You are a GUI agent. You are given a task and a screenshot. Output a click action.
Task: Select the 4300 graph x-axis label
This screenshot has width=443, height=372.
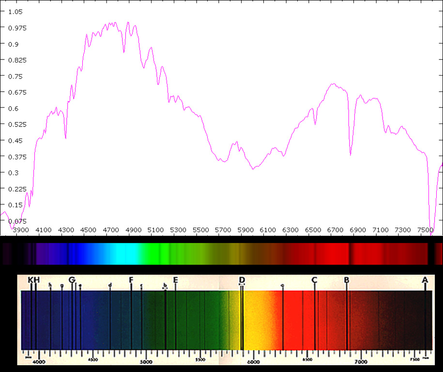pos(66,230)
